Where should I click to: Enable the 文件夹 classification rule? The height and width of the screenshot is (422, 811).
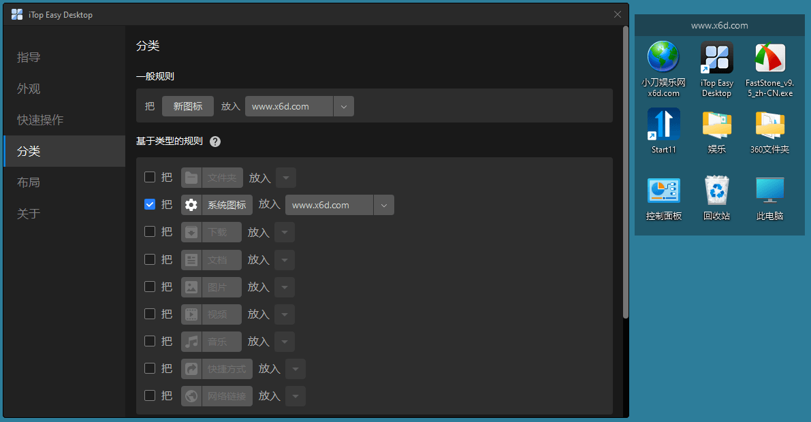point(149,178)
